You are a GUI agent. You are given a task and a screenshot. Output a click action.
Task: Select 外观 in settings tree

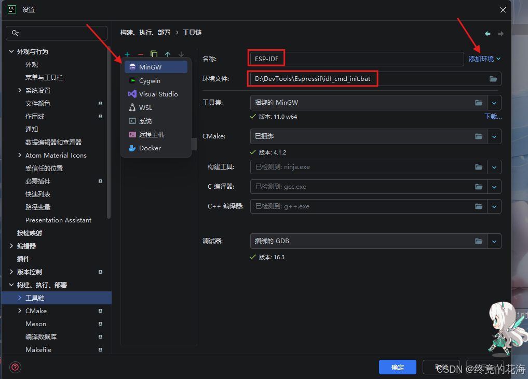tap(32, 65)
